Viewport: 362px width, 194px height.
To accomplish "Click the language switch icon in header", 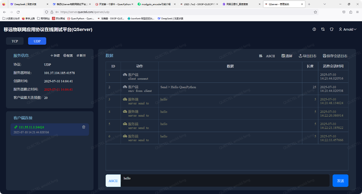I will 323,29.
